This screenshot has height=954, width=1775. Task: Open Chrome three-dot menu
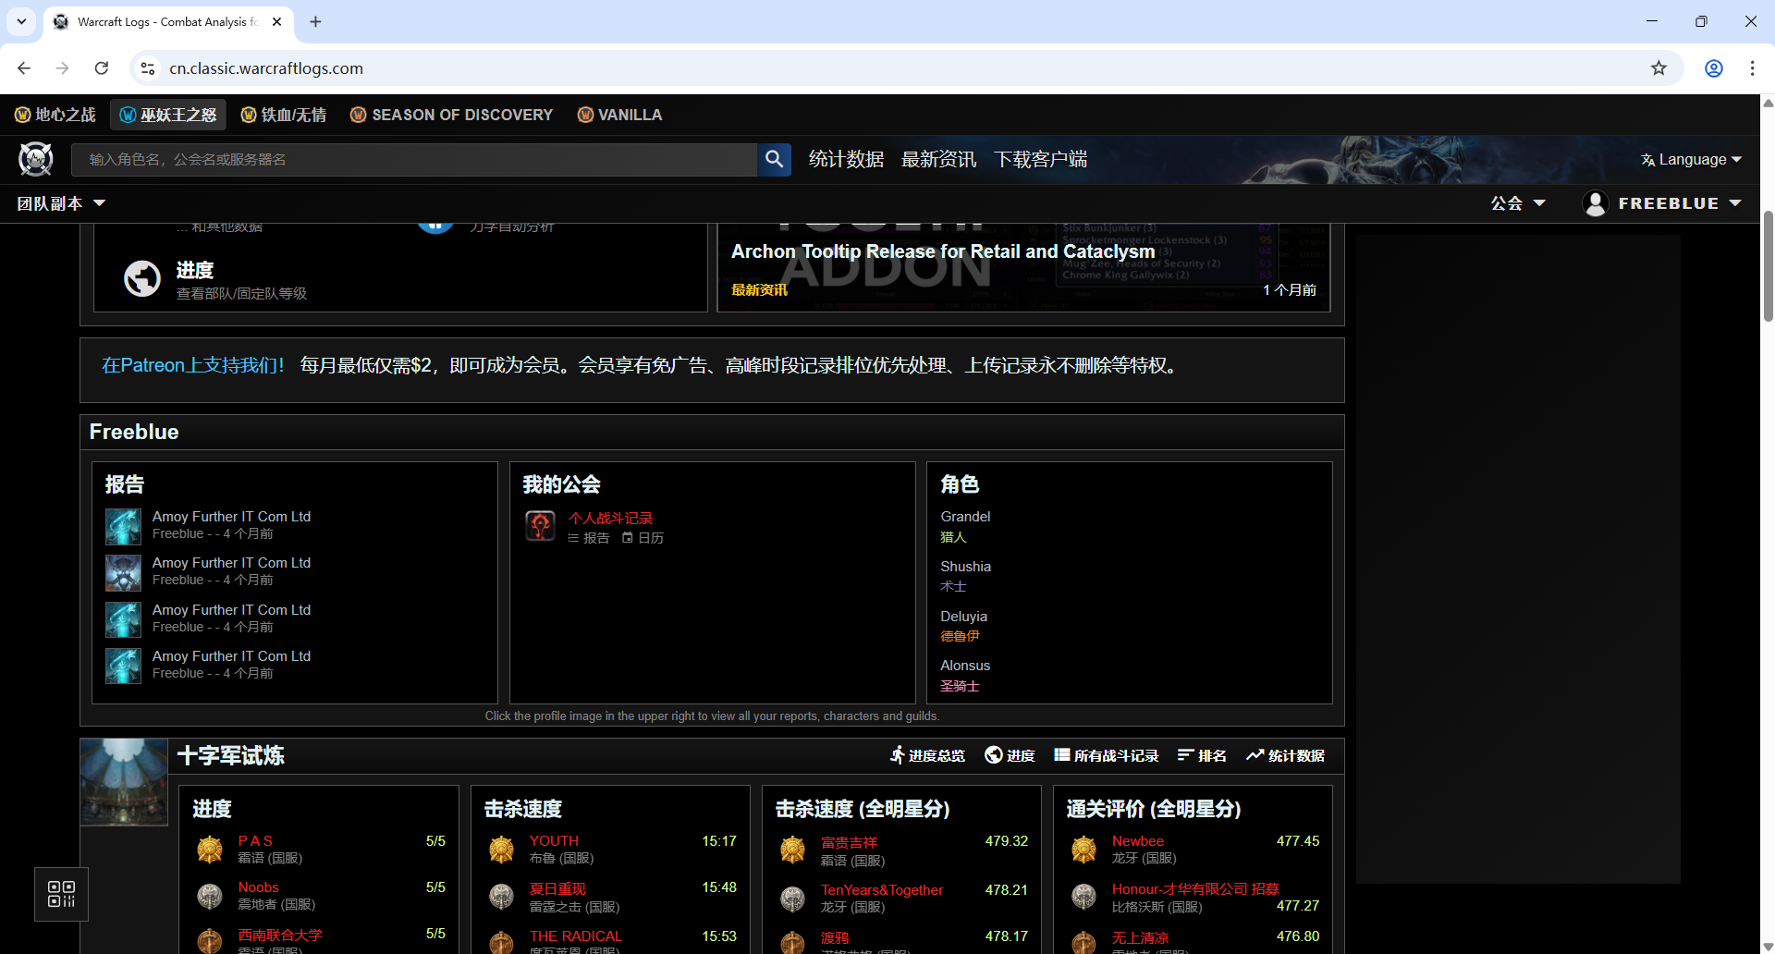pos(1752,68)
